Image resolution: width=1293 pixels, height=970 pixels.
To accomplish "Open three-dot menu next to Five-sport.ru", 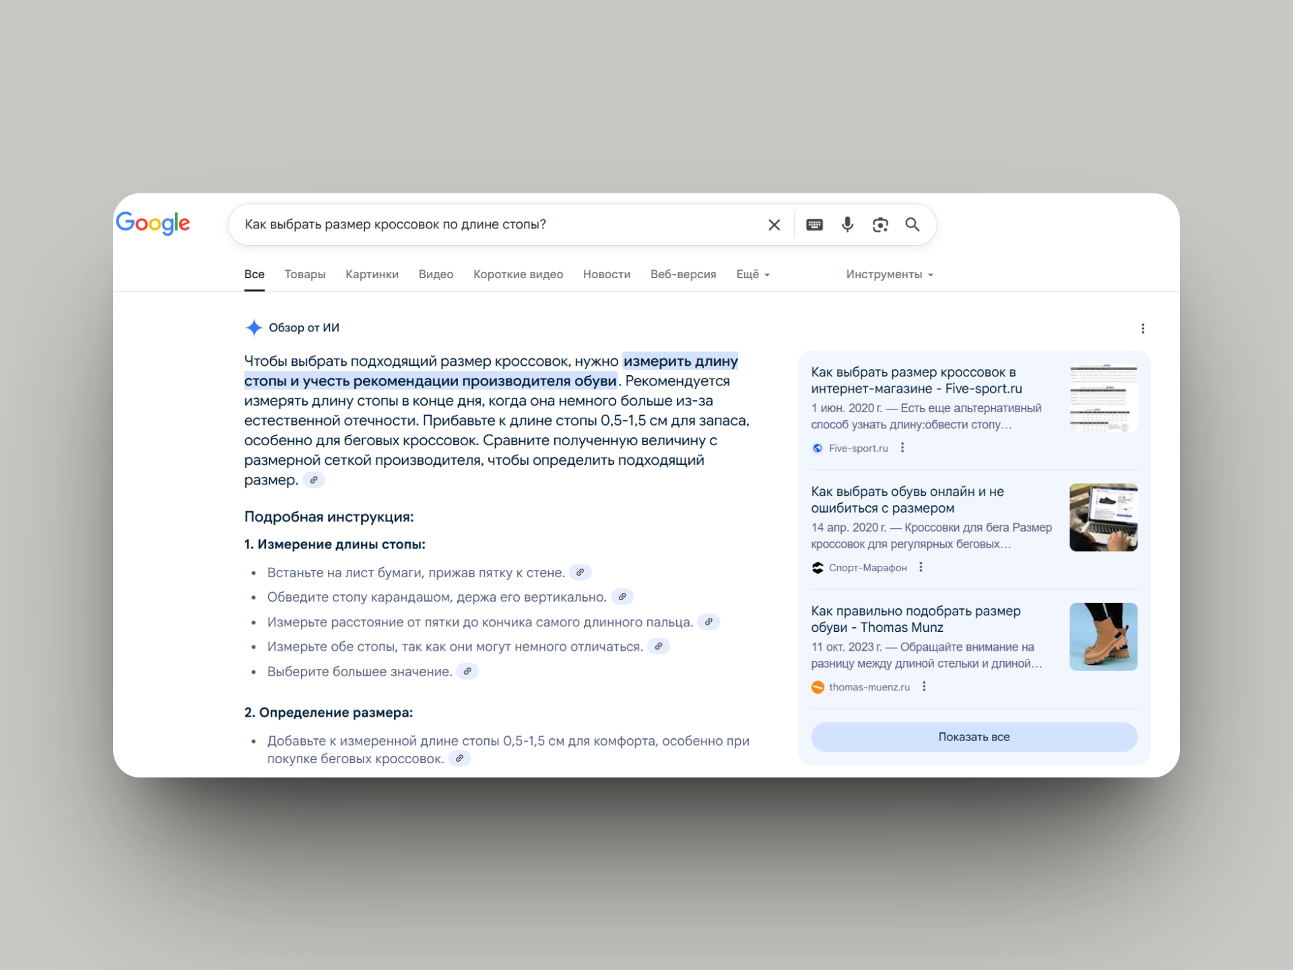I will click(x=902, y=448).
